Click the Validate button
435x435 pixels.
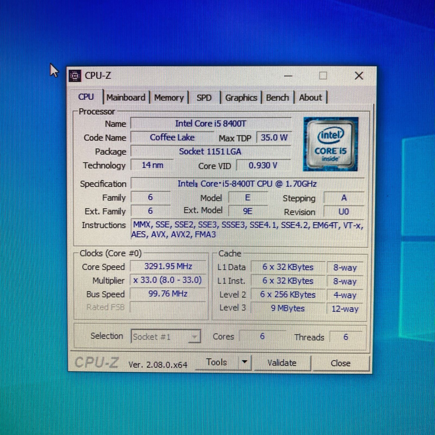click(x=282, y=363)
